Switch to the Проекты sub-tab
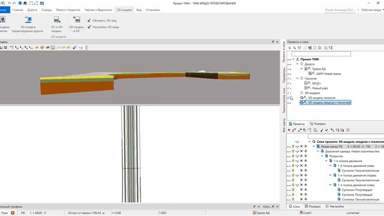 coord(297,124)
